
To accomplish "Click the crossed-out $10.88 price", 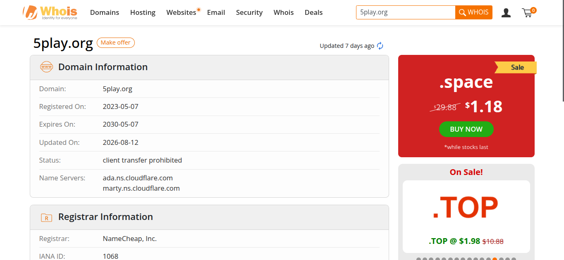I will coord(493,241).
